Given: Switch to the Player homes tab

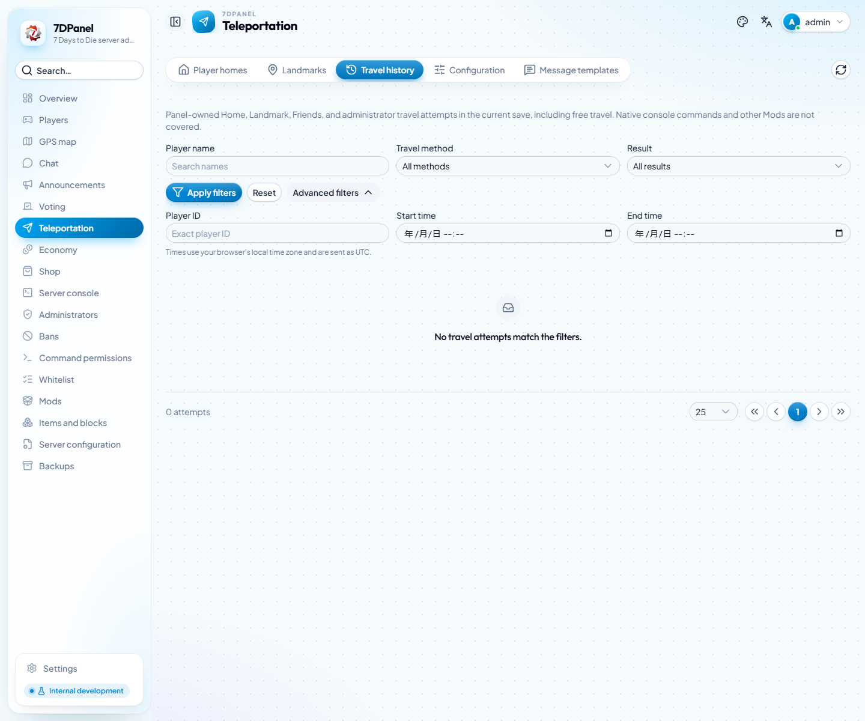Looking at the screenshot, I should [x=213, y=70].
